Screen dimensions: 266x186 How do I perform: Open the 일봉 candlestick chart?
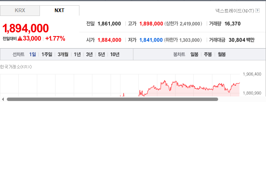194,54
